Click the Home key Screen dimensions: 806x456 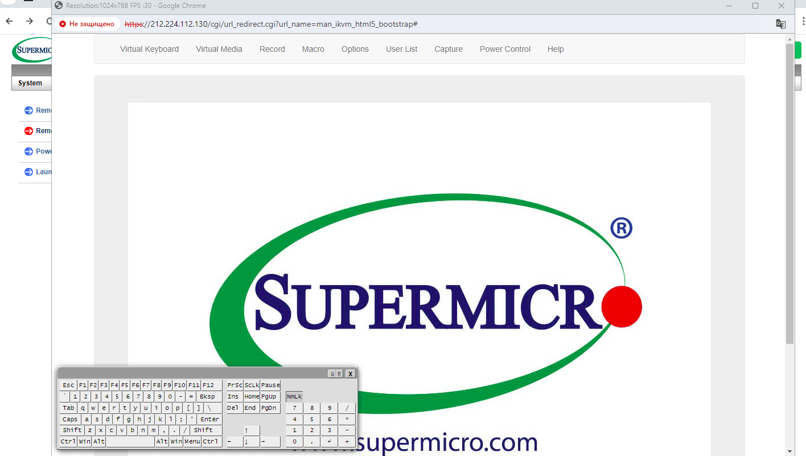pyautogui.click(x=252, y=397)
